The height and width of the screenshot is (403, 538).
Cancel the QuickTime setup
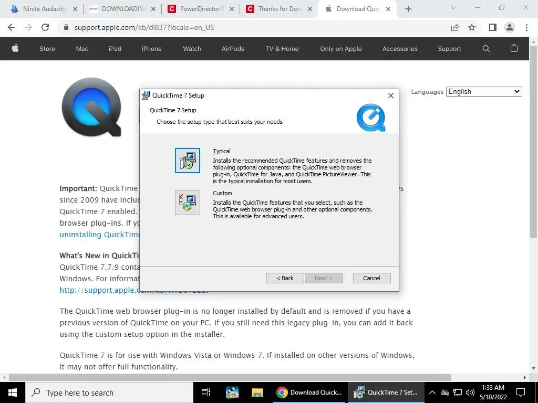tap(371, 278)
